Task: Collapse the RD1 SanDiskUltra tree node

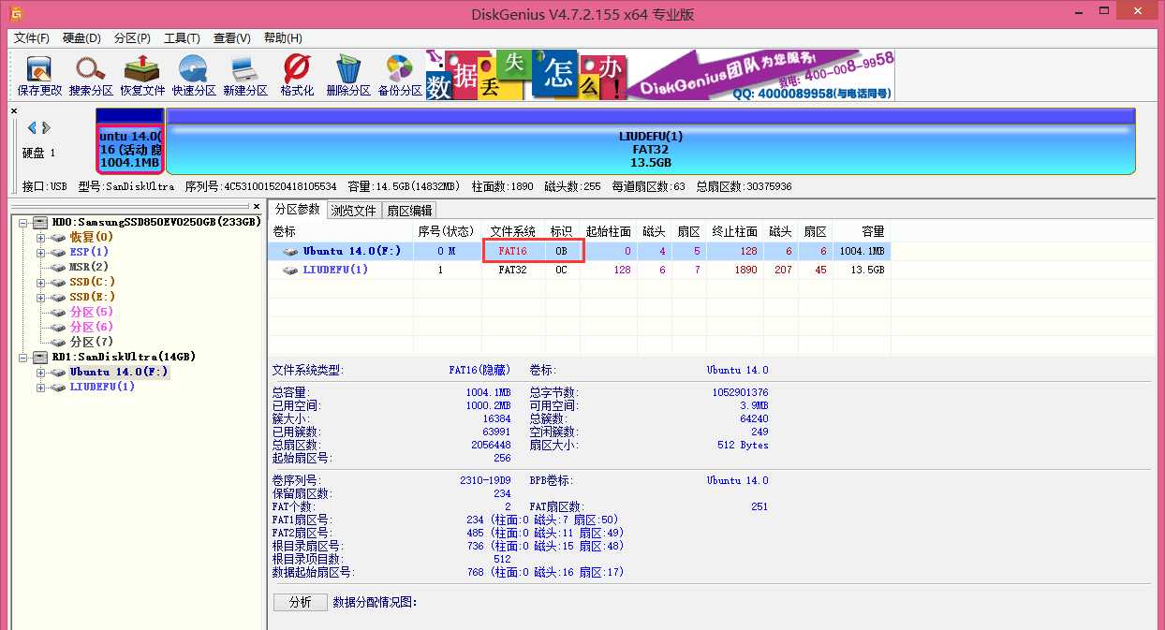Action: [22, 357]
